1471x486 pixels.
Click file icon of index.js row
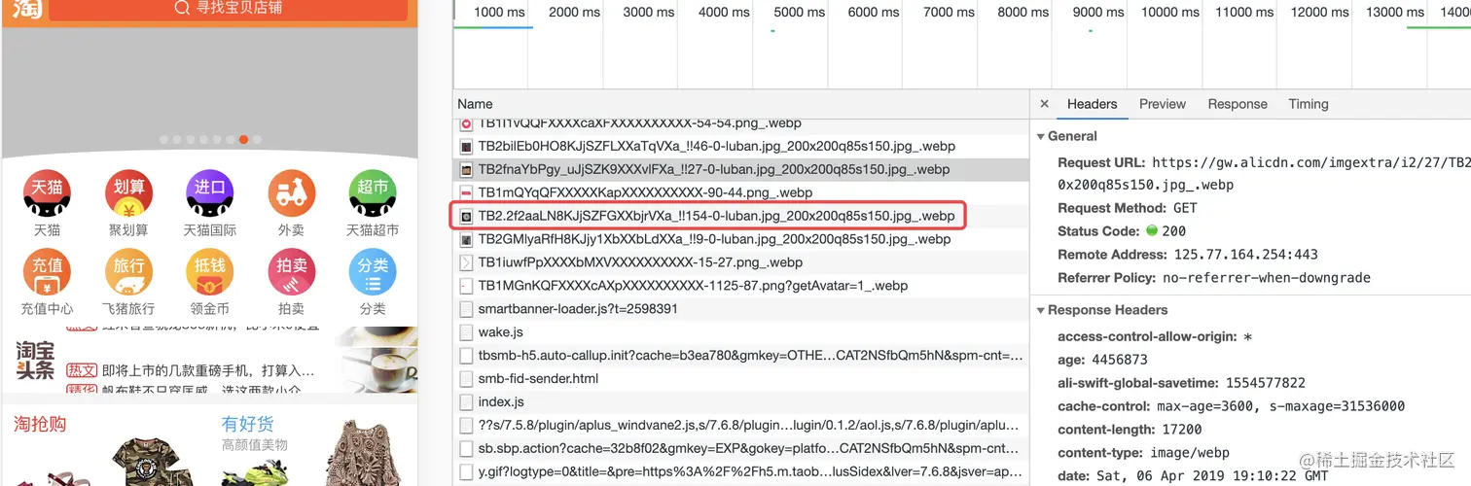(x=467, y=402)
